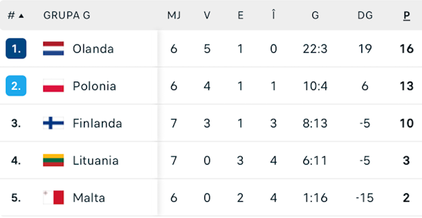Viewport: 422px width, 218px height.
Task: Click the Malta flag icon
Action: pos(53,198)
